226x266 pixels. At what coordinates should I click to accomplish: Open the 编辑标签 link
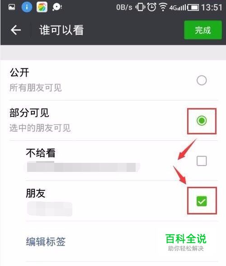click(46, 242)
